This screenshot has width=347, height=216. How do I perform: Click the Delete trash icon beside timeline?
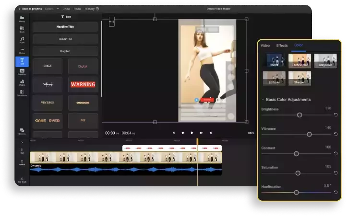22,162
